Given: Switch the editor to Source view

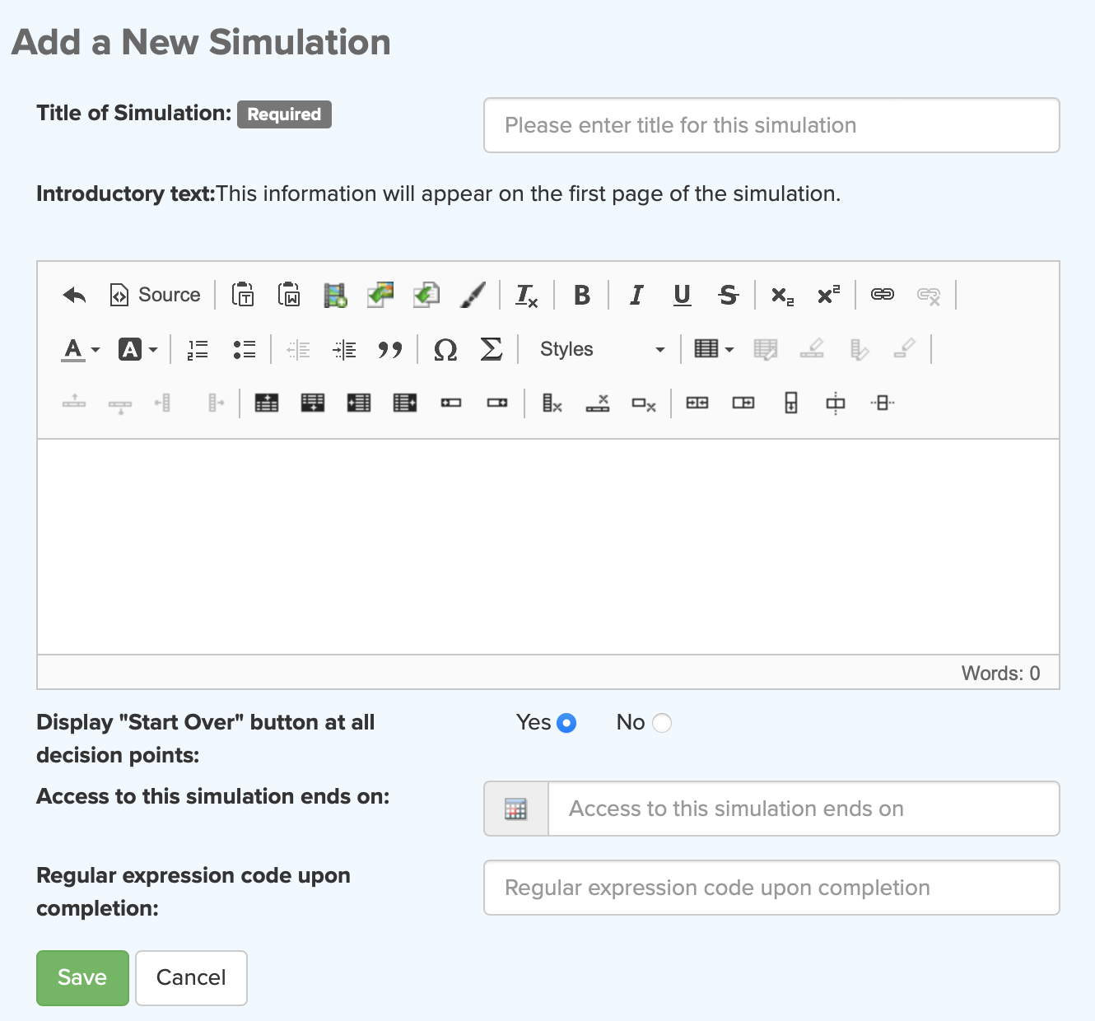Looking at the screenshot, I should click(x=156, y=295).
